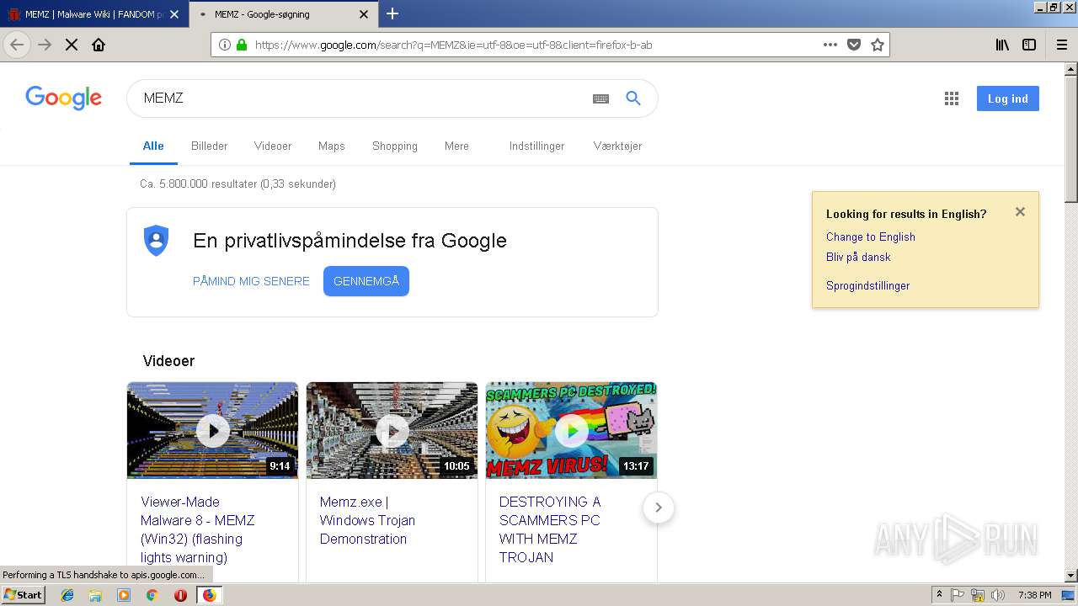Click PÅMIND MIG SENERE
The width and height of the screenshot is (1078, 606).
(x=251, y=281)
